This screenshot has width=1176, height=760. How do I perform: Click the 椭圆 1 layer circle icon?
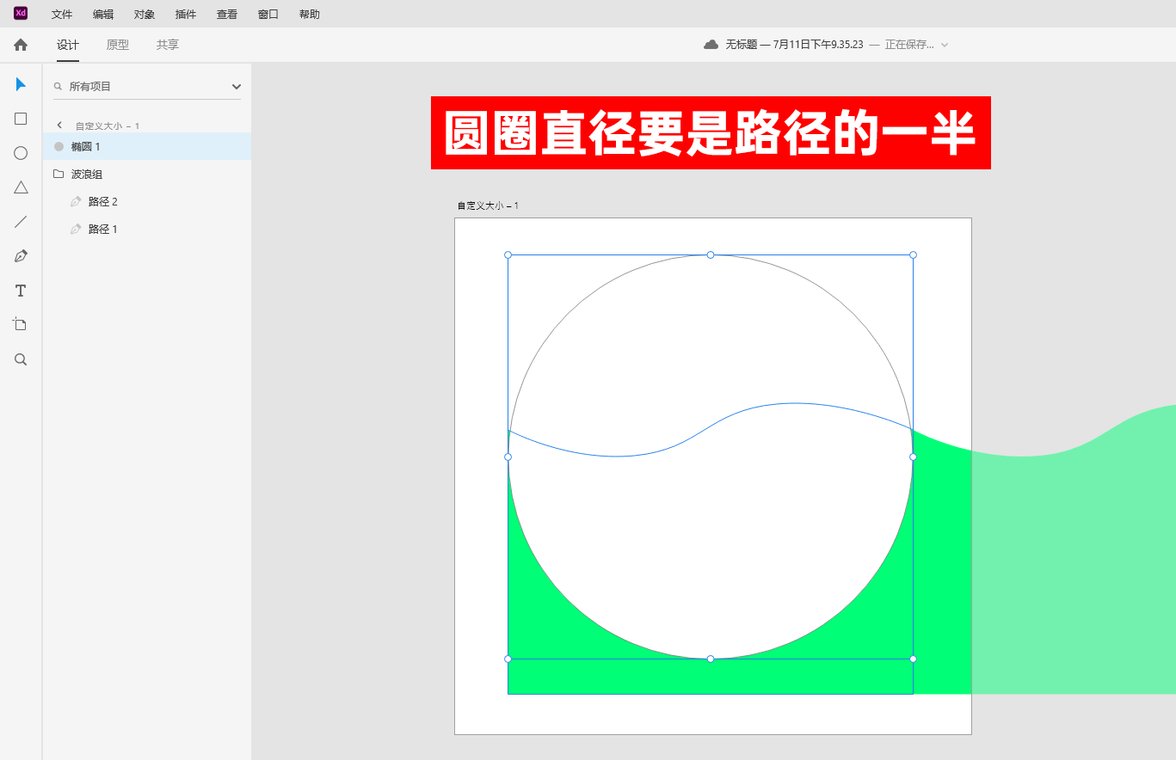pos(58,146)
